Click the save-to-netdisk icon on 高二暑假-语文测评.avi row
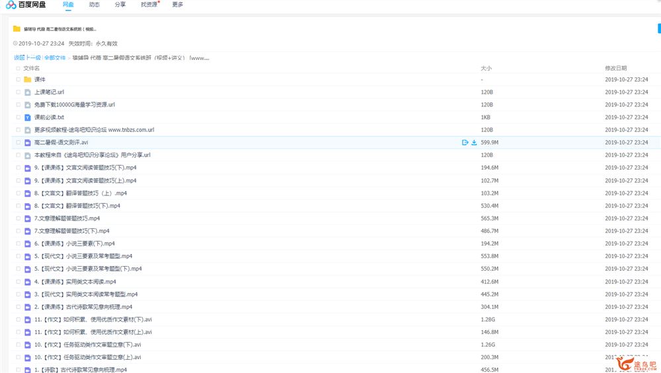The width and height of the screenshot is (661, 373). [465, 143]
